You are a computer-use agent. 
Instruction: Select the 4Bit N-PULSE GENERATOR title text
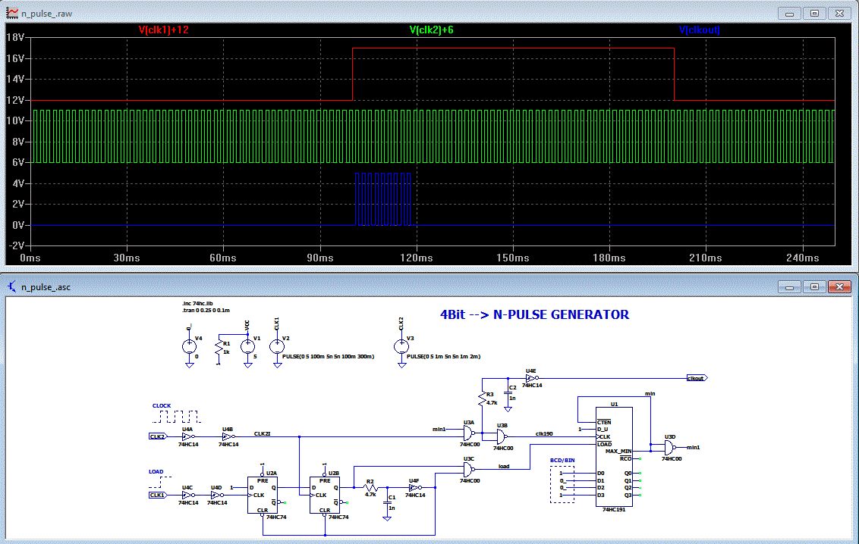click(x=534, y=314)
